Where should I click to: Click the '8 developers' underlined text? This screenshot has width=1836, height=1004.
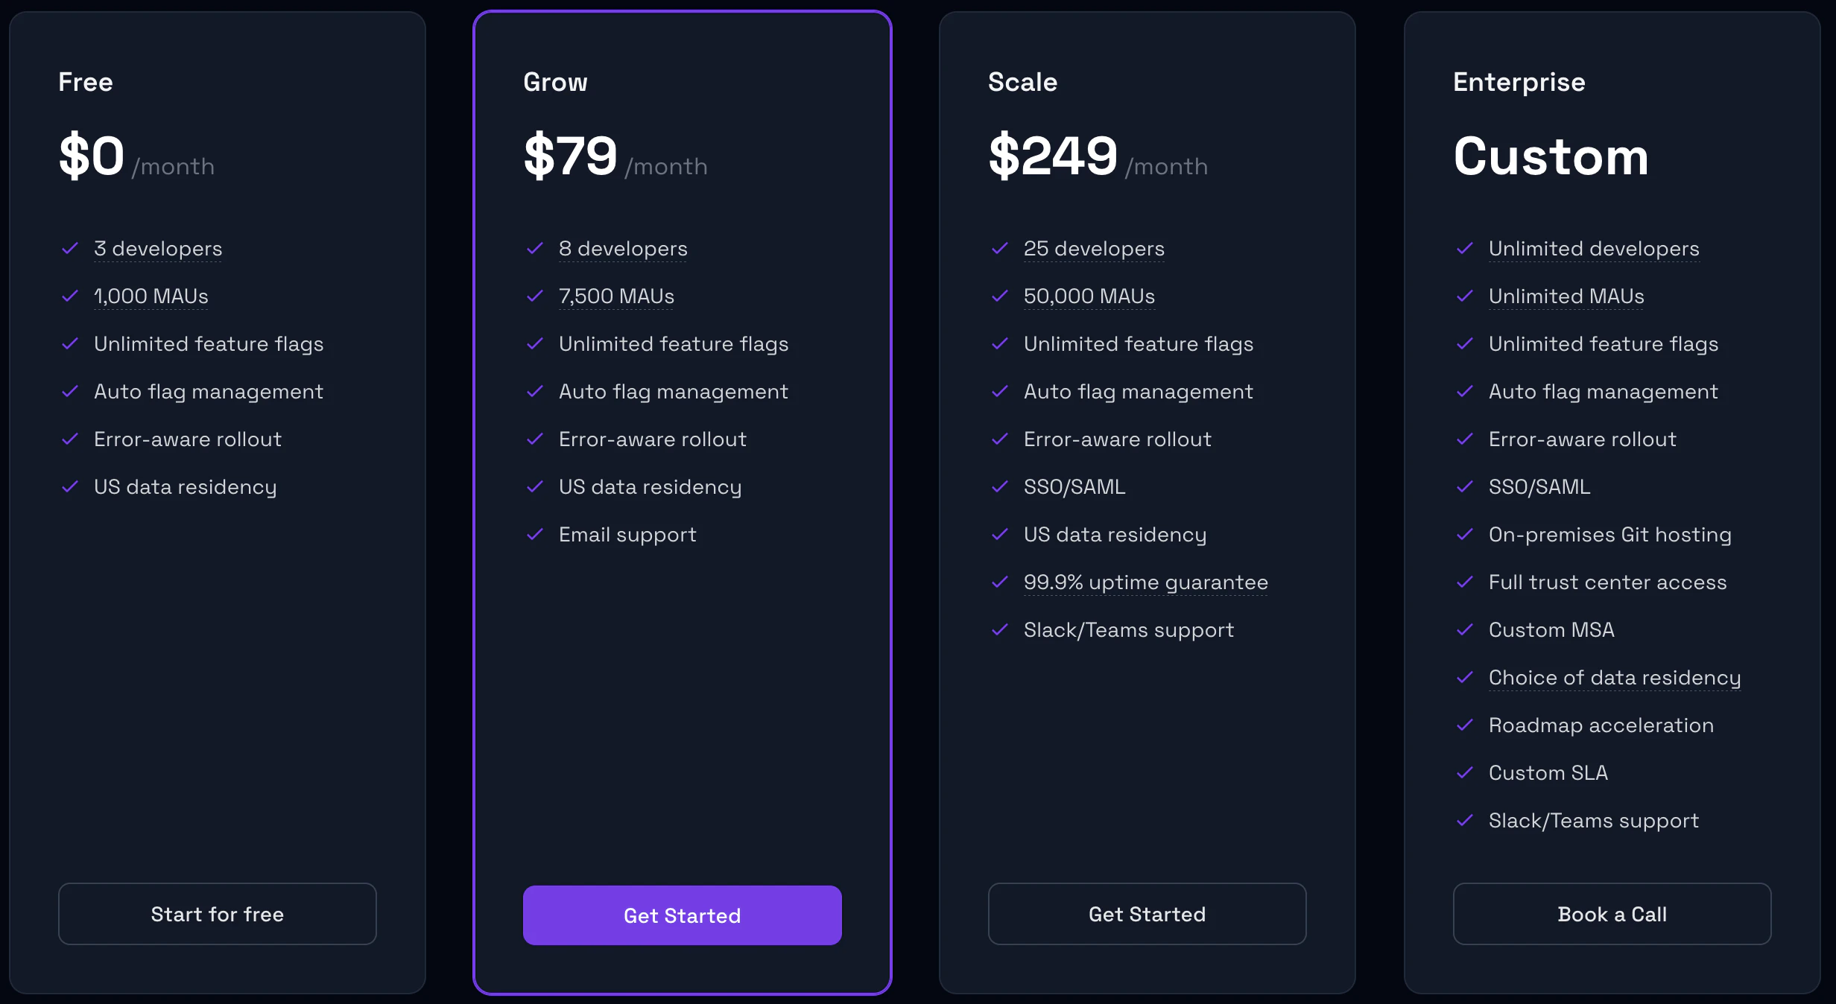point(623,249)
